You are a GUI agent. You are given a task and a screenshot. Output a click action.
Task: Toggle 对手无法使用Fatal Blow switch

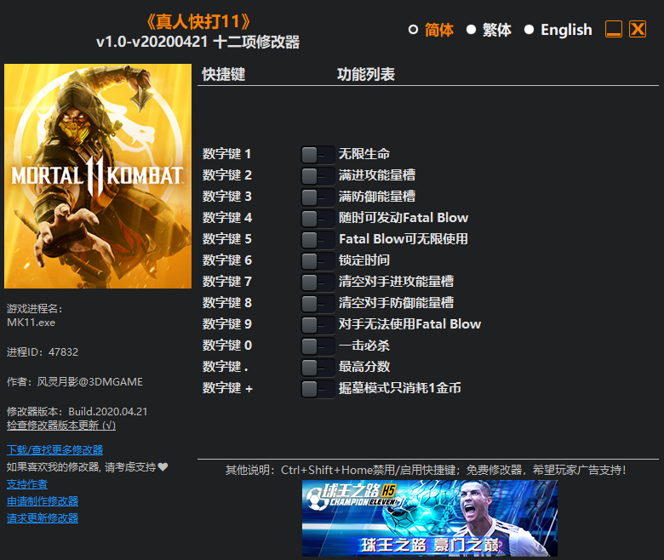click(x=318, y=324)
